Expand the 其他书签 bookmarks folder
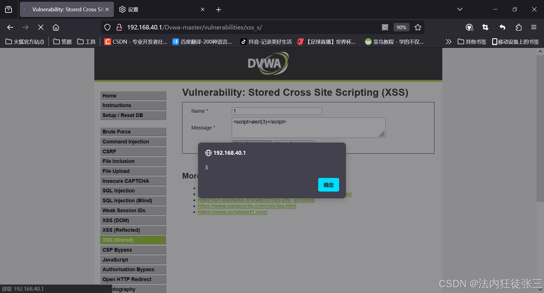 (x=471, y=41)
